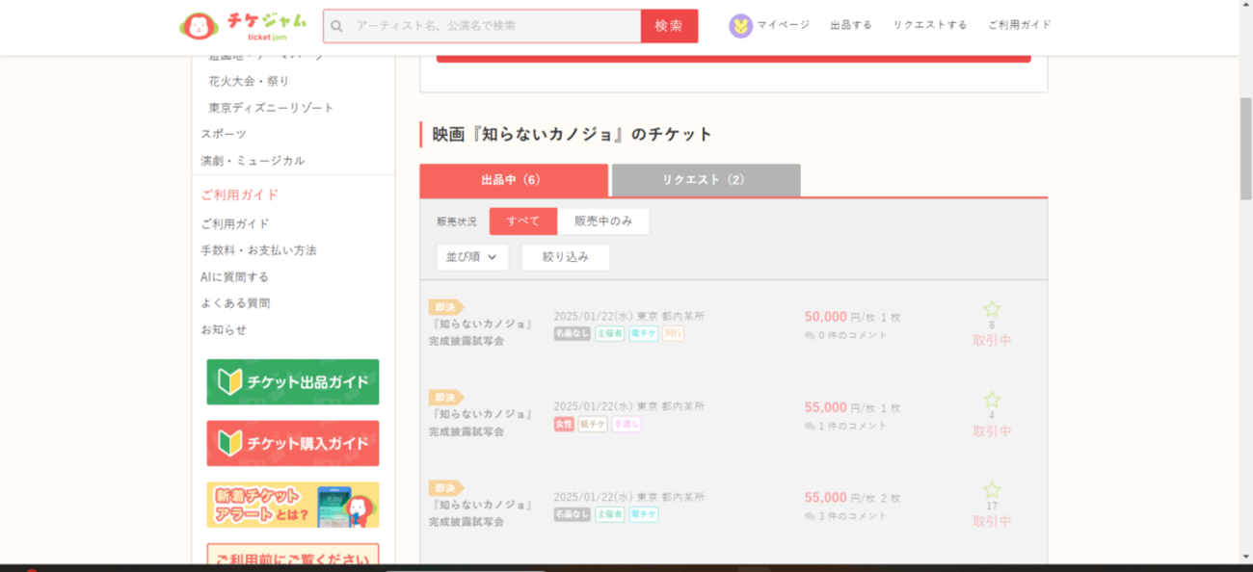This screenshot has height=572, width=1253.
Task: Switch to 出品中 (6) tab
Action: tap(514, 180)
